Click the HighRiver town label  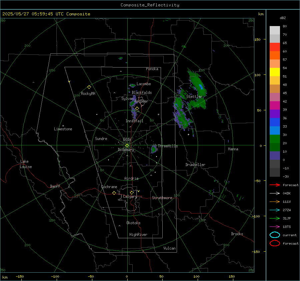(138, 235)
